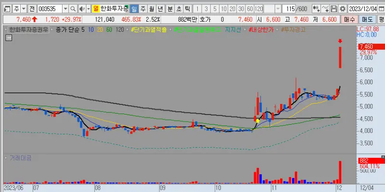Select the 틱 tick chart period

click(x=187, y=9)
